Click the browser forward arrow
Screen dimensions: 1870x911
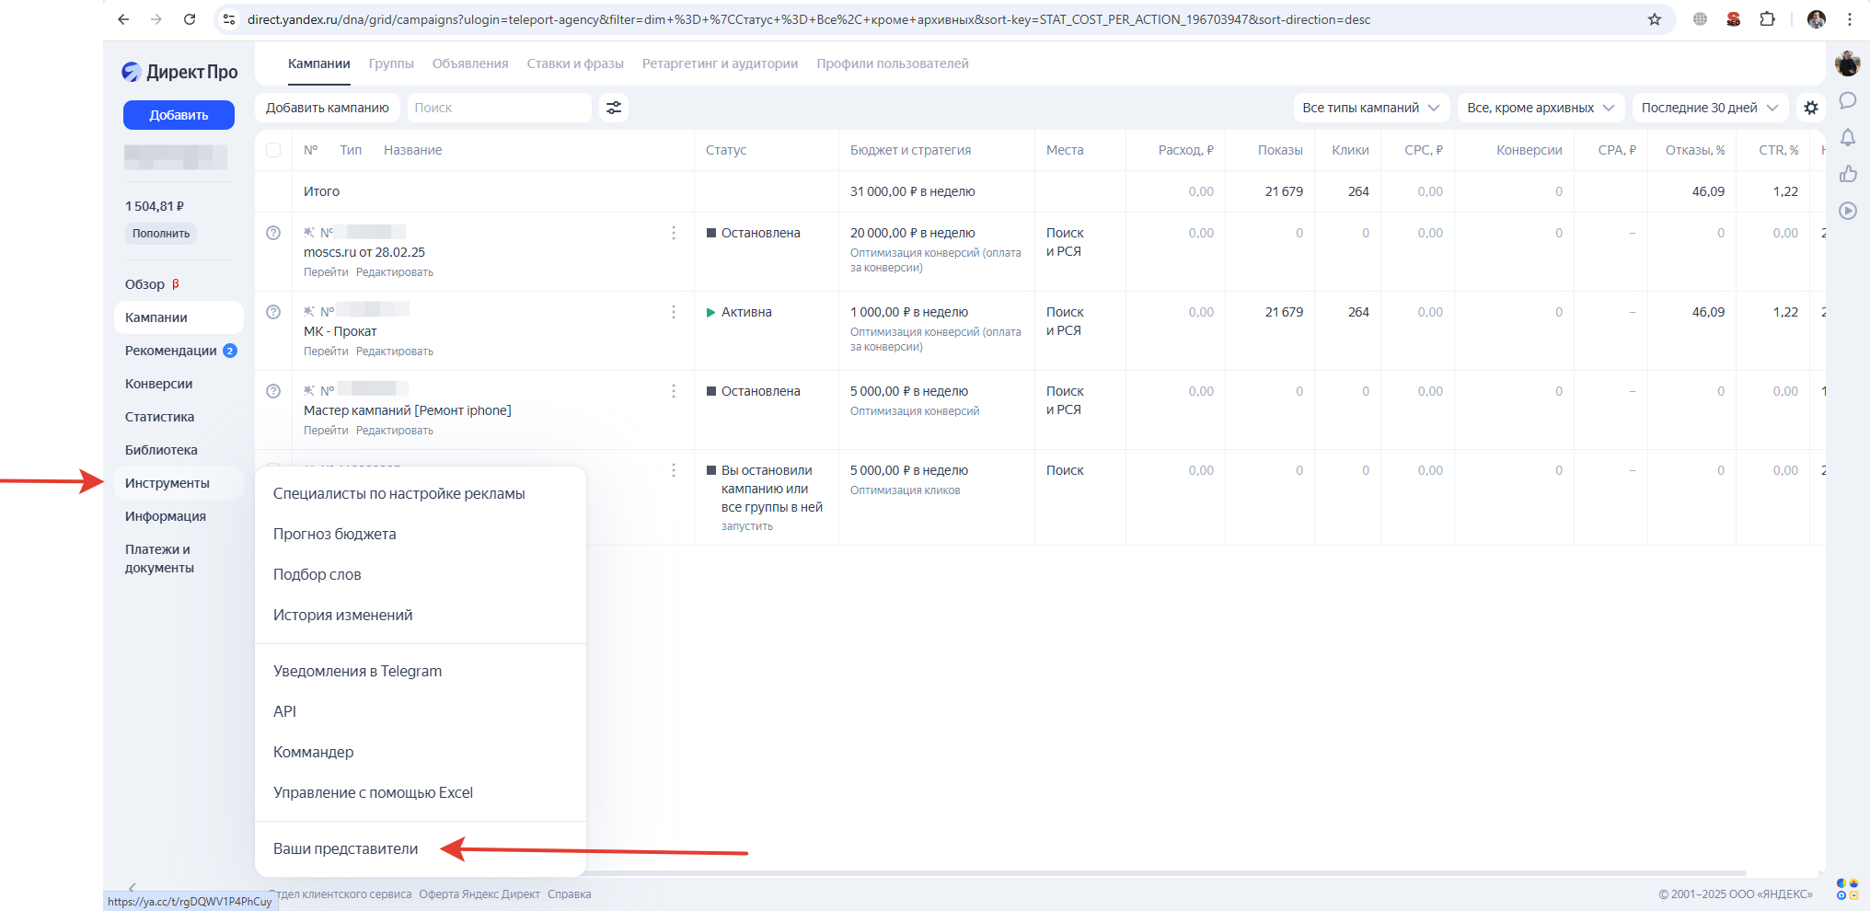(x=156, y=19)
